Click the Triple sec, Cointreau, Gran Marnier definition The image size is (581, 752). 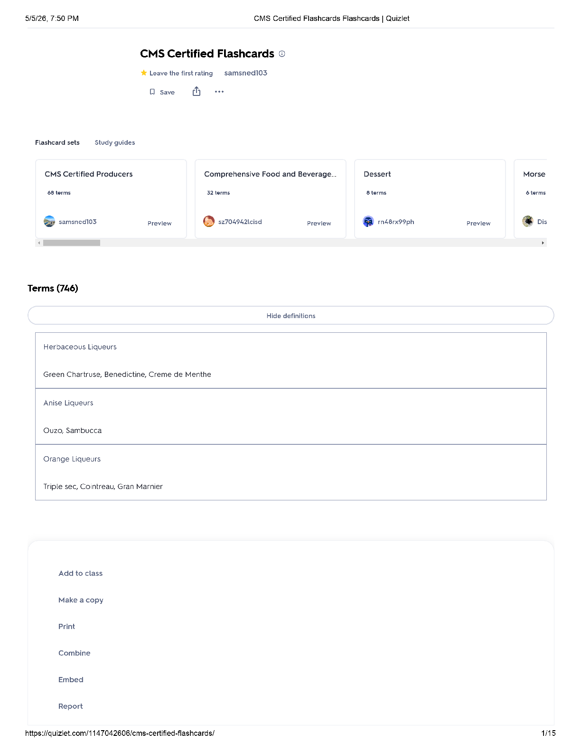pyautogui.click(x=103, y=487)
